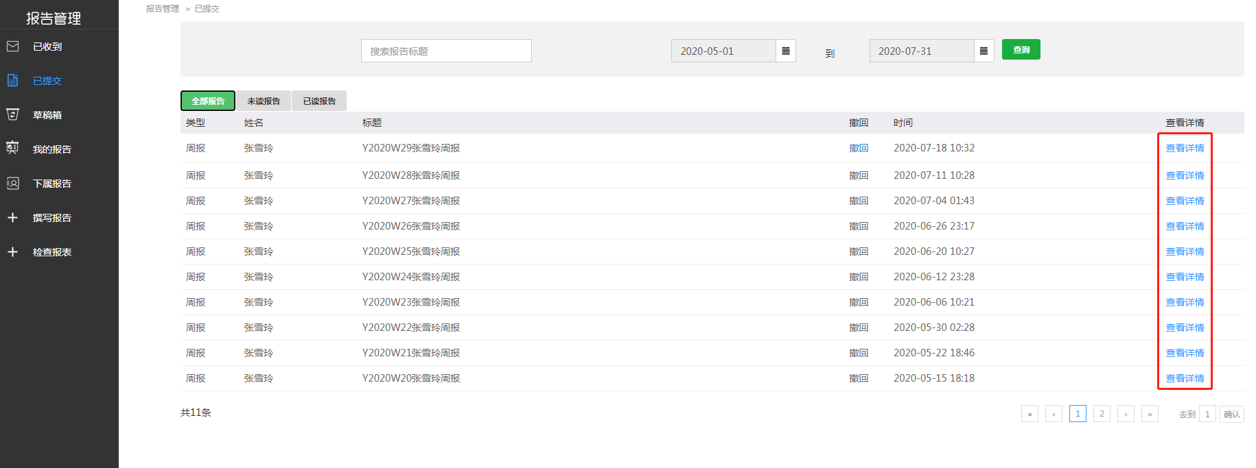The height and width of the screenshot is (468, 1256).
Task: Click 撤回 for Y2020W28张雪玲周报
Action: (859, 175)
